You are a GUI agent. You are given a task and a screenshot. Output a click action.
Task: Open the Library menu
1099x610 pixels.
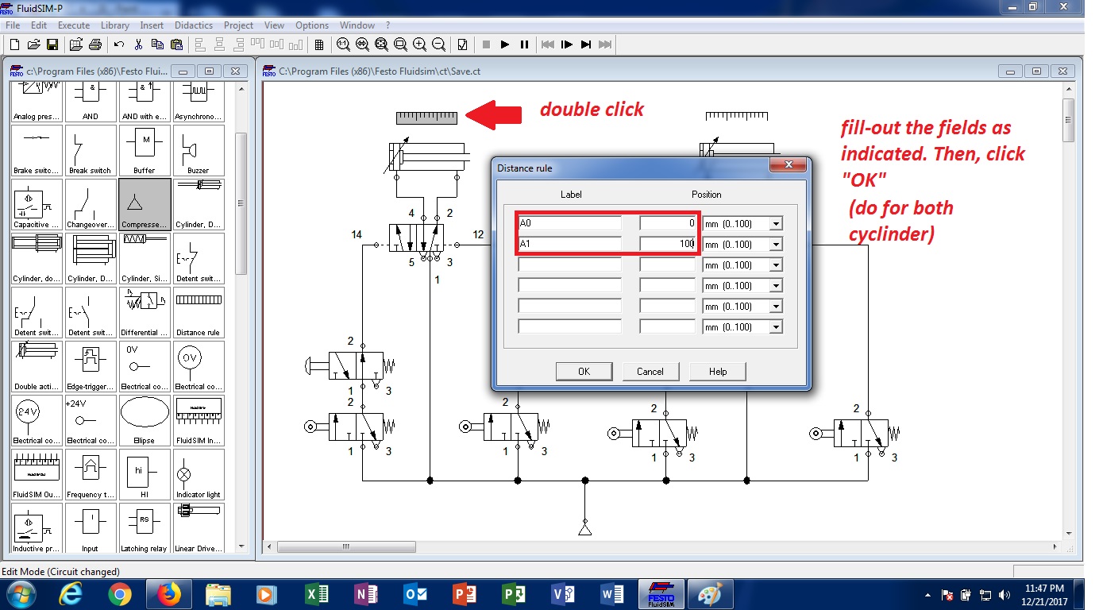click(x=115, y=25)
